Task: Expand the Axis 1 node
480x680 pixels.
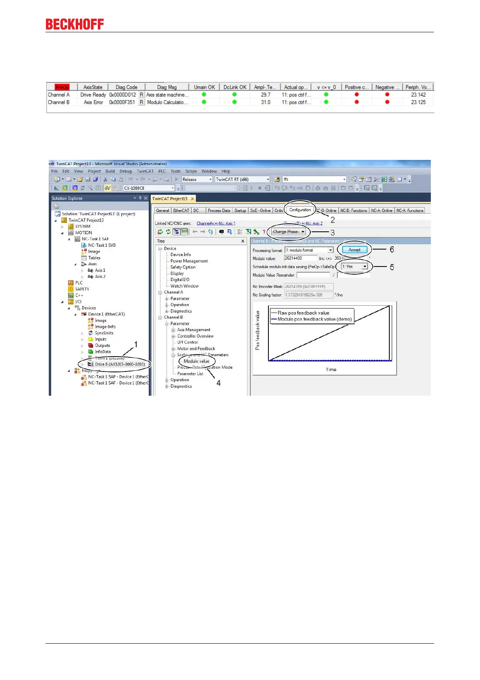Action: [82, 271]
